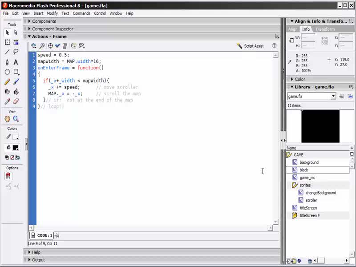Click the Add new script item plus icon

(33, 45)
